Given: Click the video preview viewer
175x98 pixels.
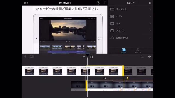Looking at the screenshot, I should coord(65,30).
